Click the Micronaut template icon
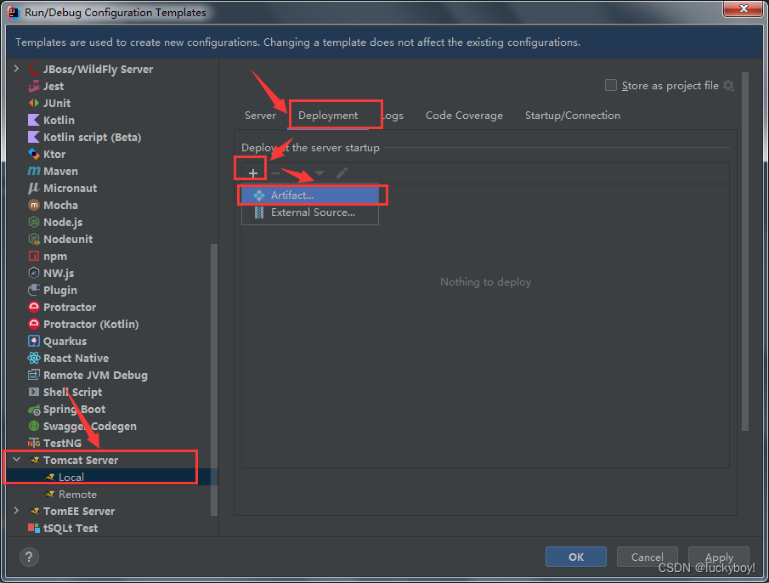Image resolution: width=769 pixels, height=583 pixels. [x=34, y=189]
